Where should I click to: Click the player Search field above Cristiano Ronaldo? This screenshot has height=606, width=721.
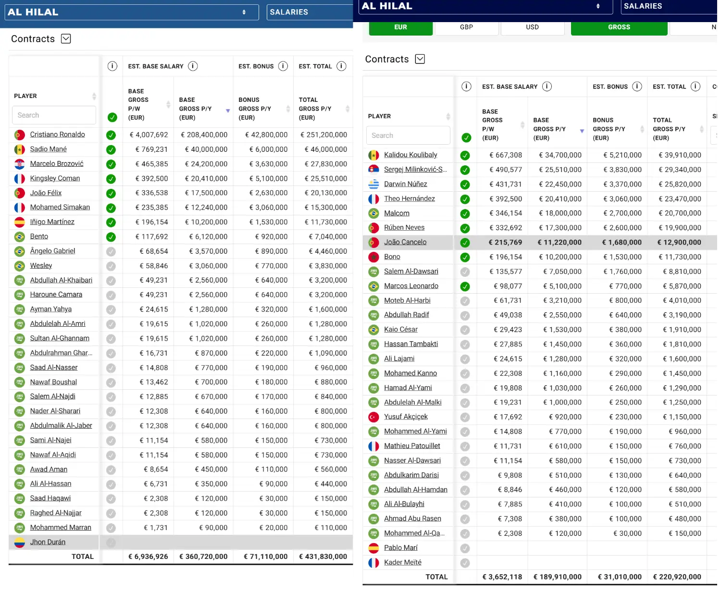coord(54,115)
